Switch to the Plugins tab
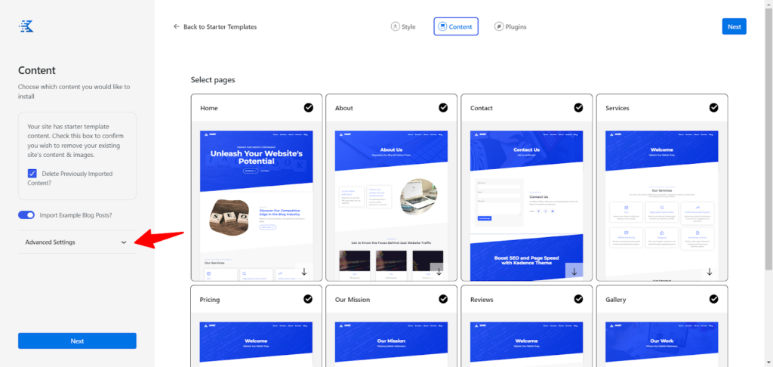 pyautogui.click(x=511, y=26)
